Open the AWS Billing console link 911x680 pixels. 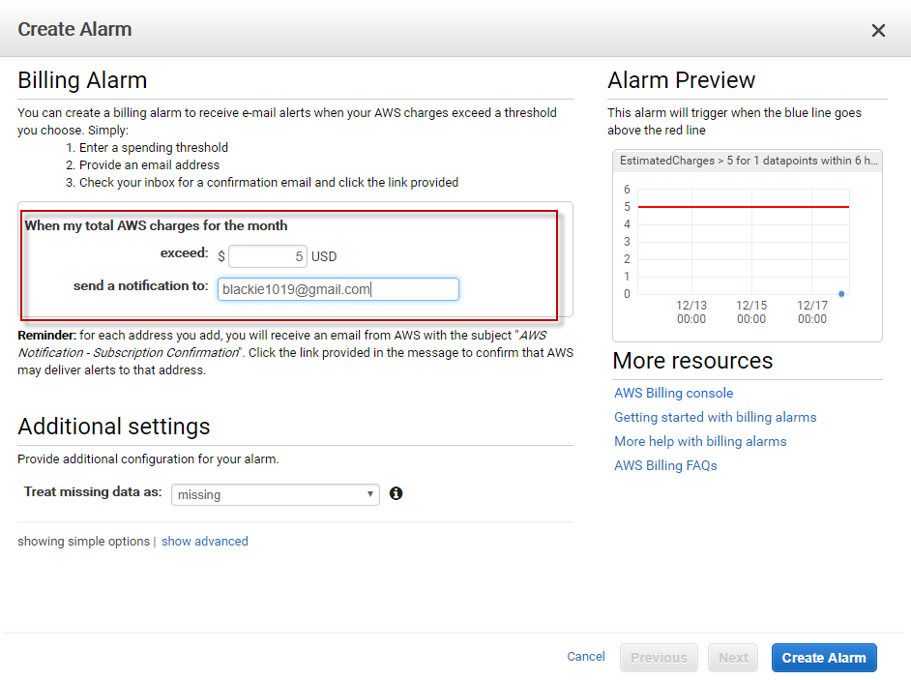pyautogui.click(x=673, y=393)
